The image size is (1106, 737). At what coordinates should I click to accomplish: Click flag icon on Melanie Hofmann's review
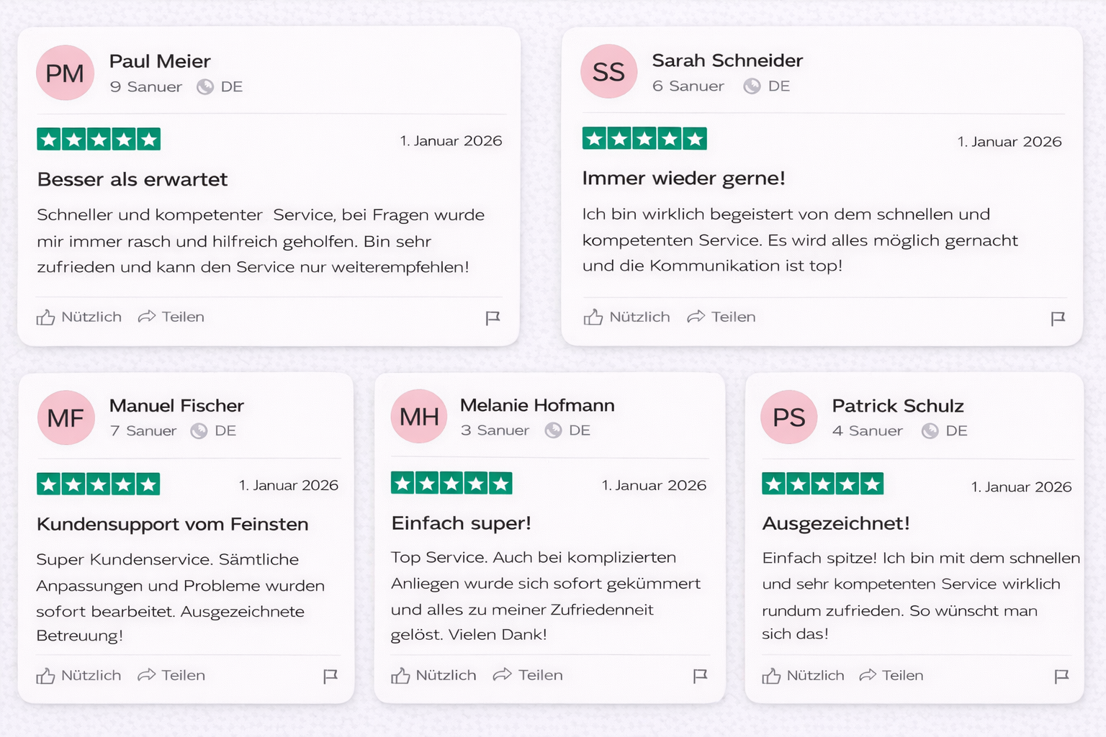(x=700, y=675)
